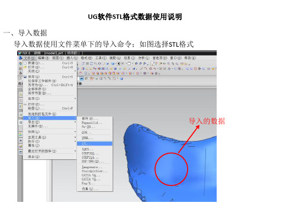
Task: Click the heading 一、导入数据
Action: click(25, 33)
